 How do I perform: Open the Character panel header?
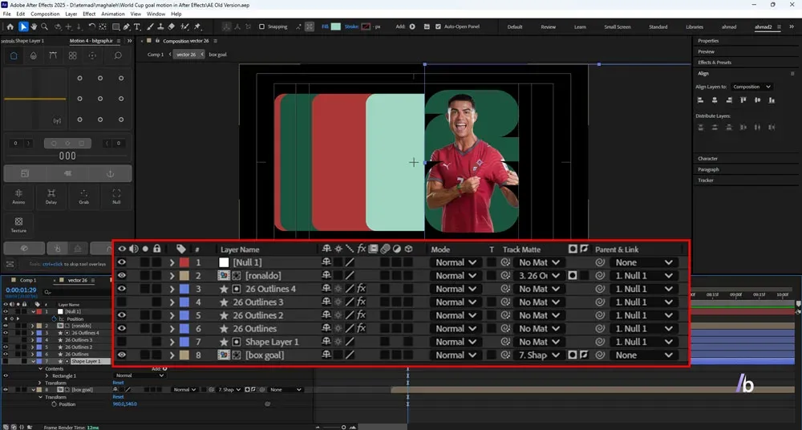click(707, 159)
